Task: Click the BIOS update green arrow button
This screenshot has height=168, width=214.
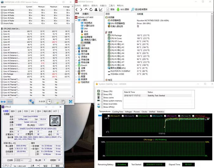Action: [x=123, y=9]
